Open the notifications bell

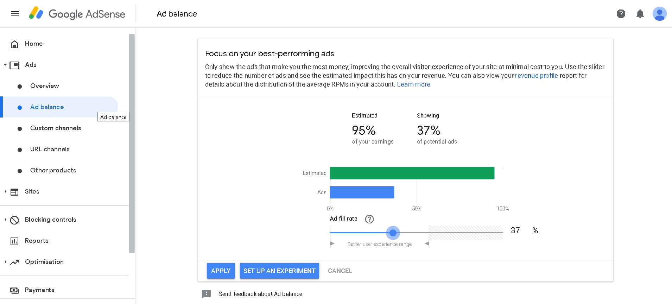[640, 14]
